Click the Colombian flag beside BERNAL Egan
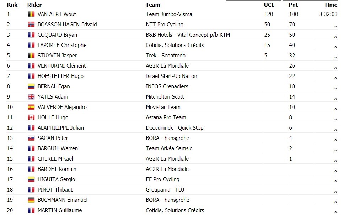Image resolution: width=343 pixels, height=215 pixels. tap(31, 86)
